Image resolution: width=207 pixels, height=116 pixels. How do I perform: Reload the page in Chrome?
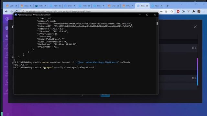(x=16, y=12)
